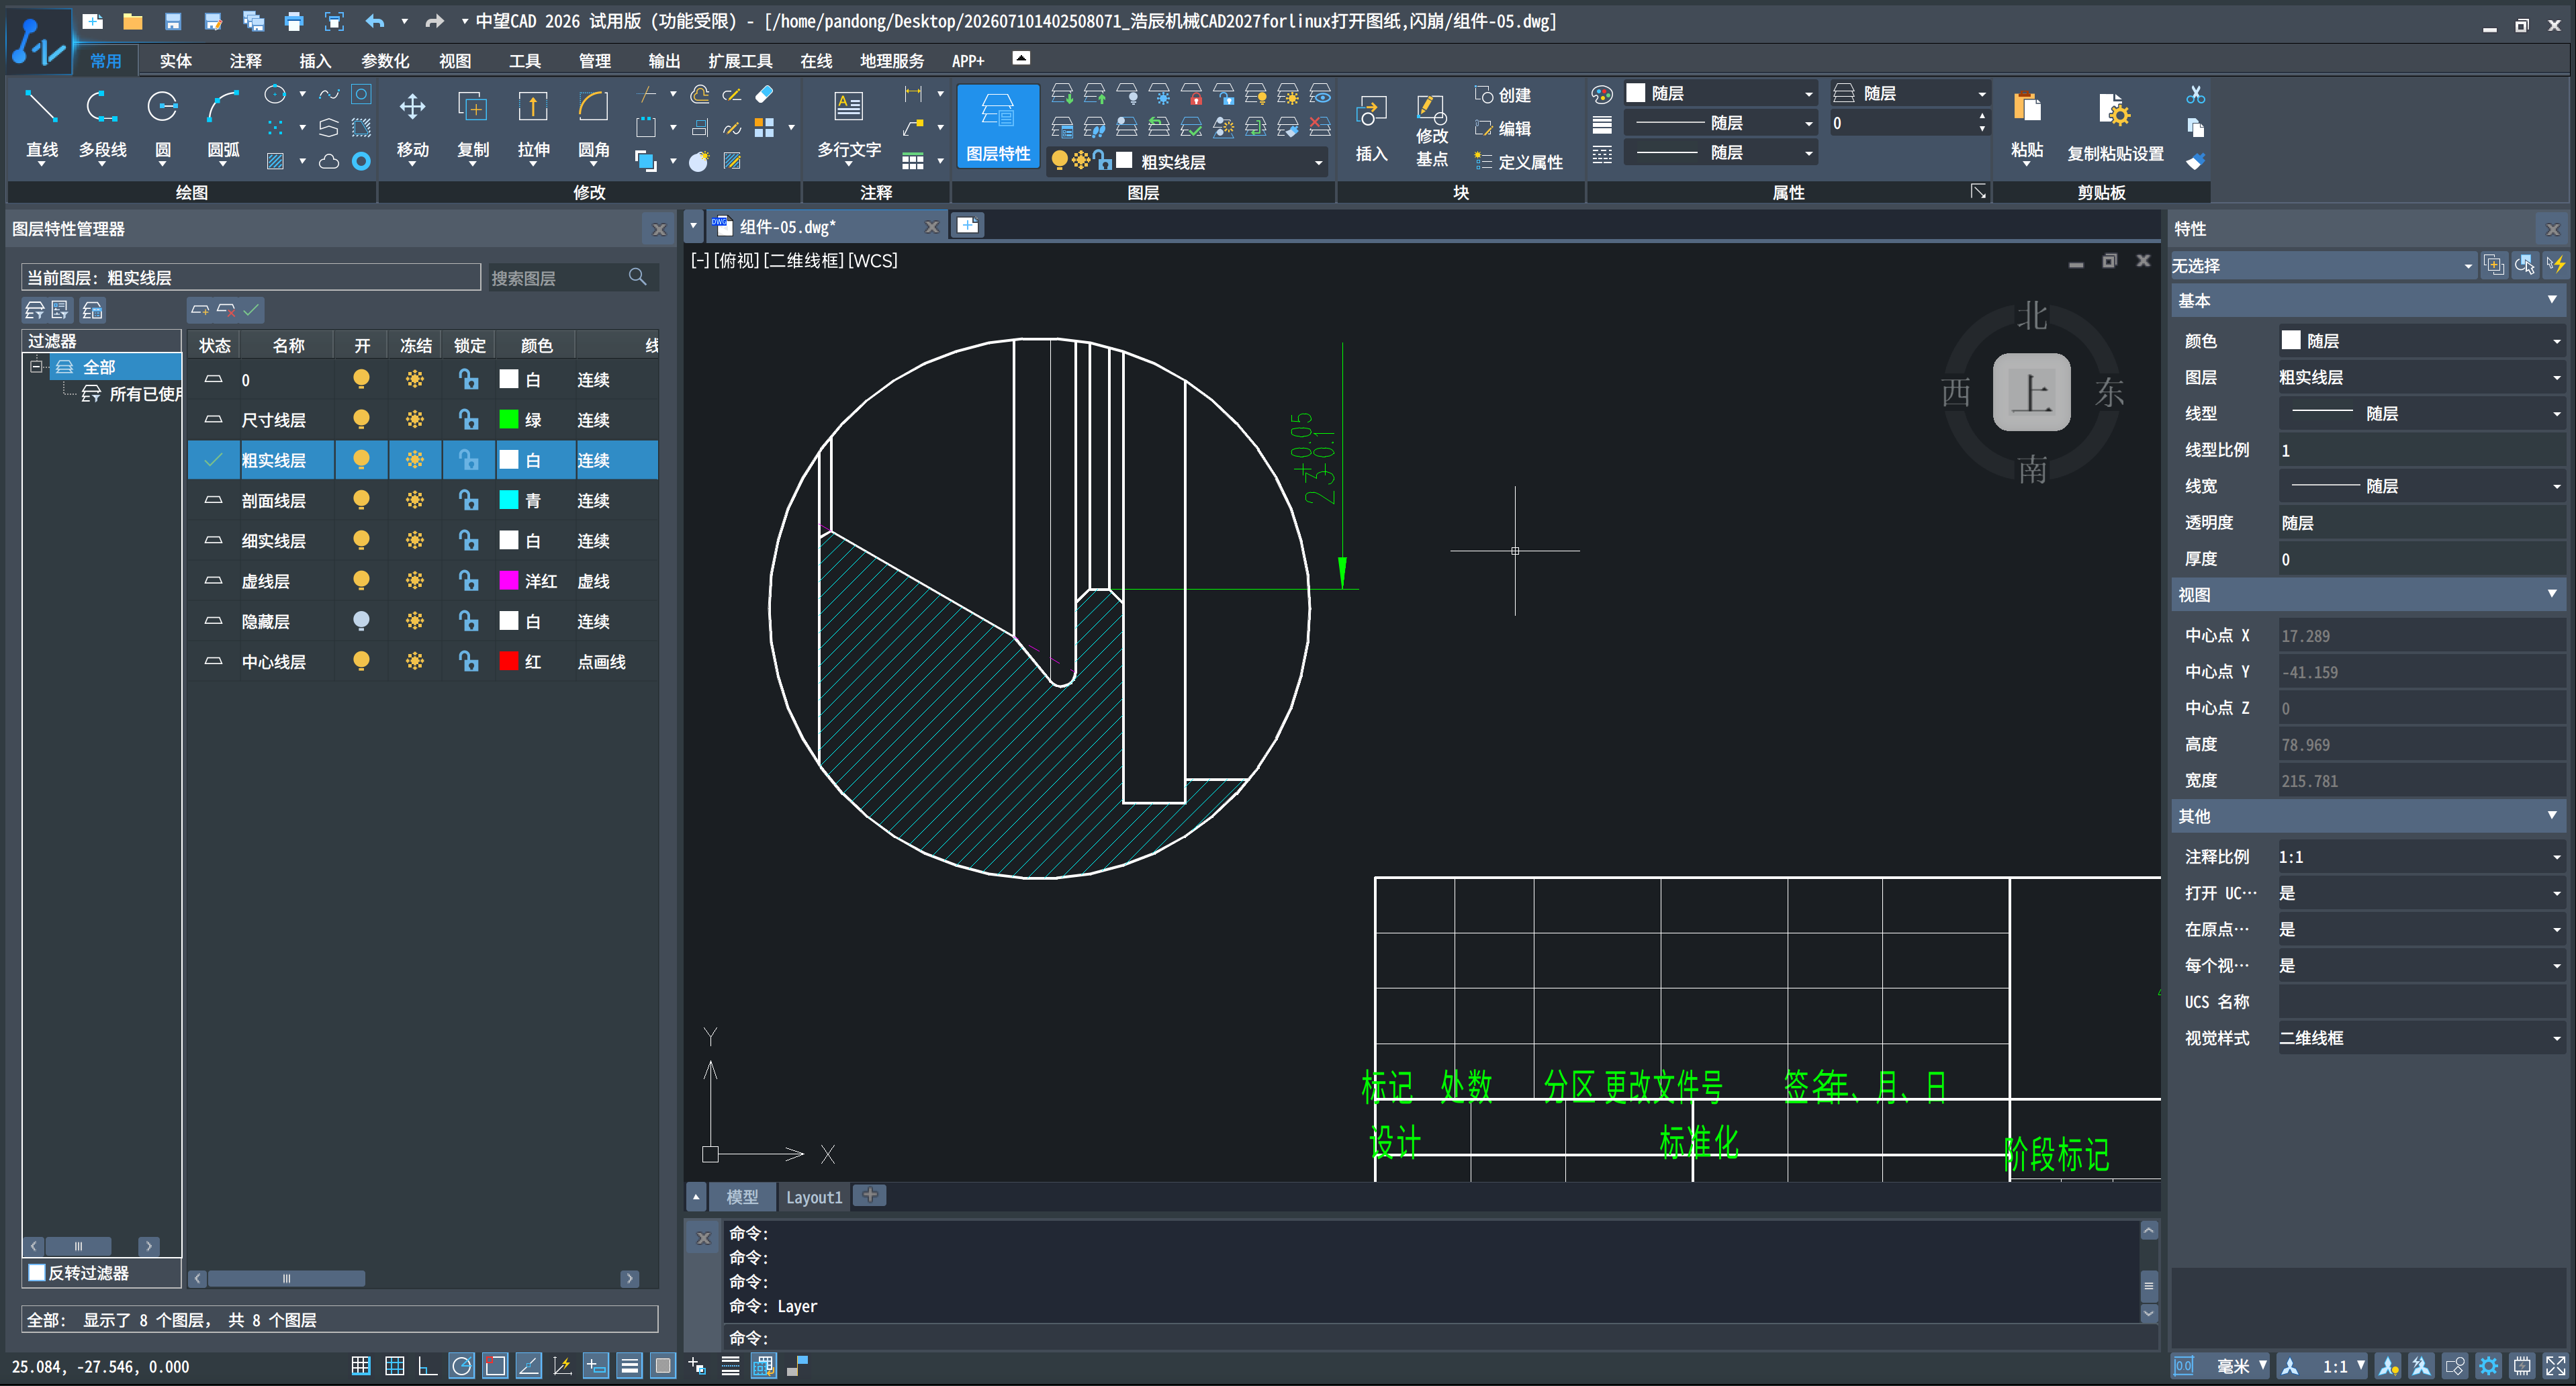The image size is (2576, 1386).
Task: Choose the 圆 circle tool
Action: [162, 124]
